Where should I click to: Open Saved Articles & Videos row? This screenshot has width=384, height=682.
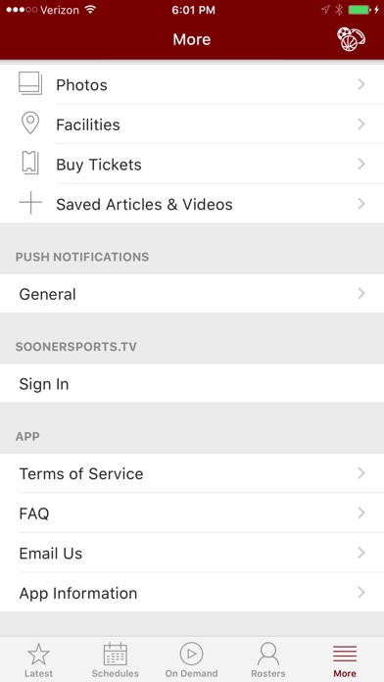192,204
